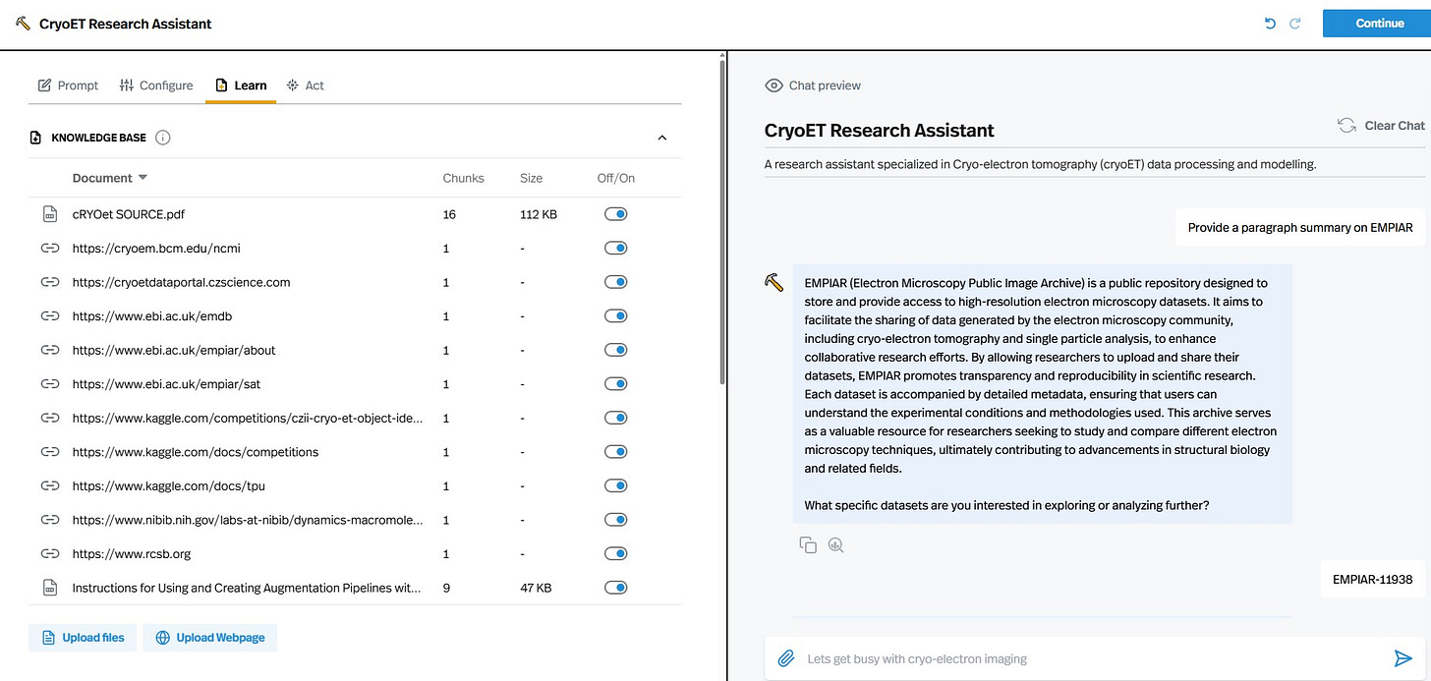
Task: Clear the chat conversation
Action: pos(1381,125)
